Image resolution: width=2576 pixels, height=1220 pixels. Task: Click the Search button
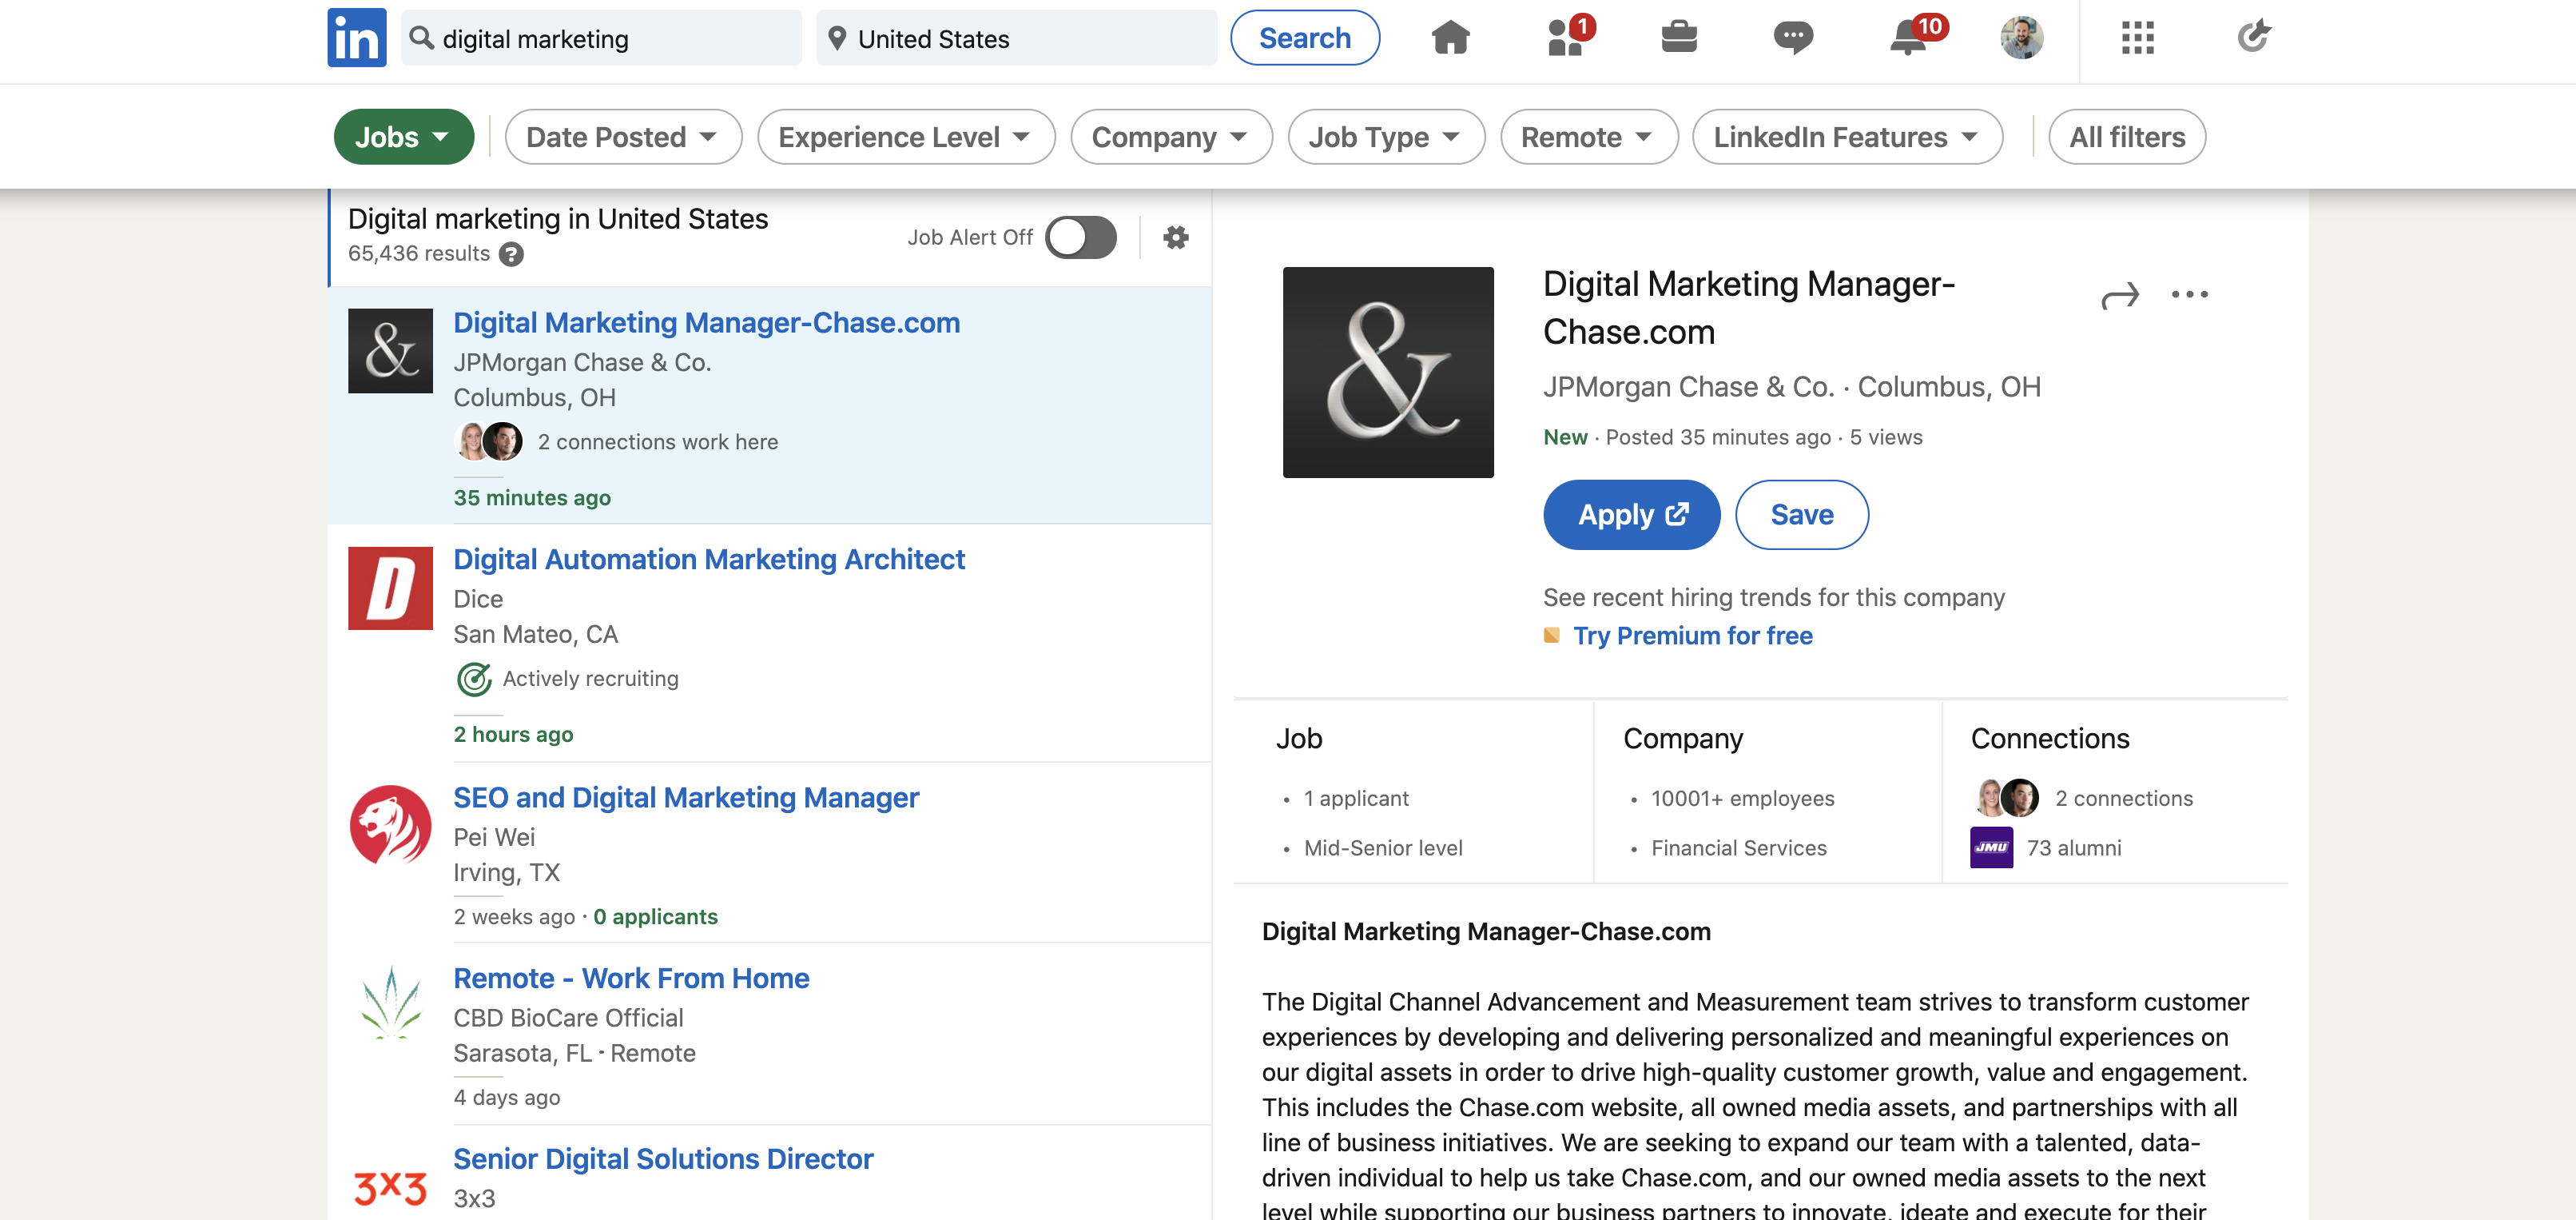1304,38
